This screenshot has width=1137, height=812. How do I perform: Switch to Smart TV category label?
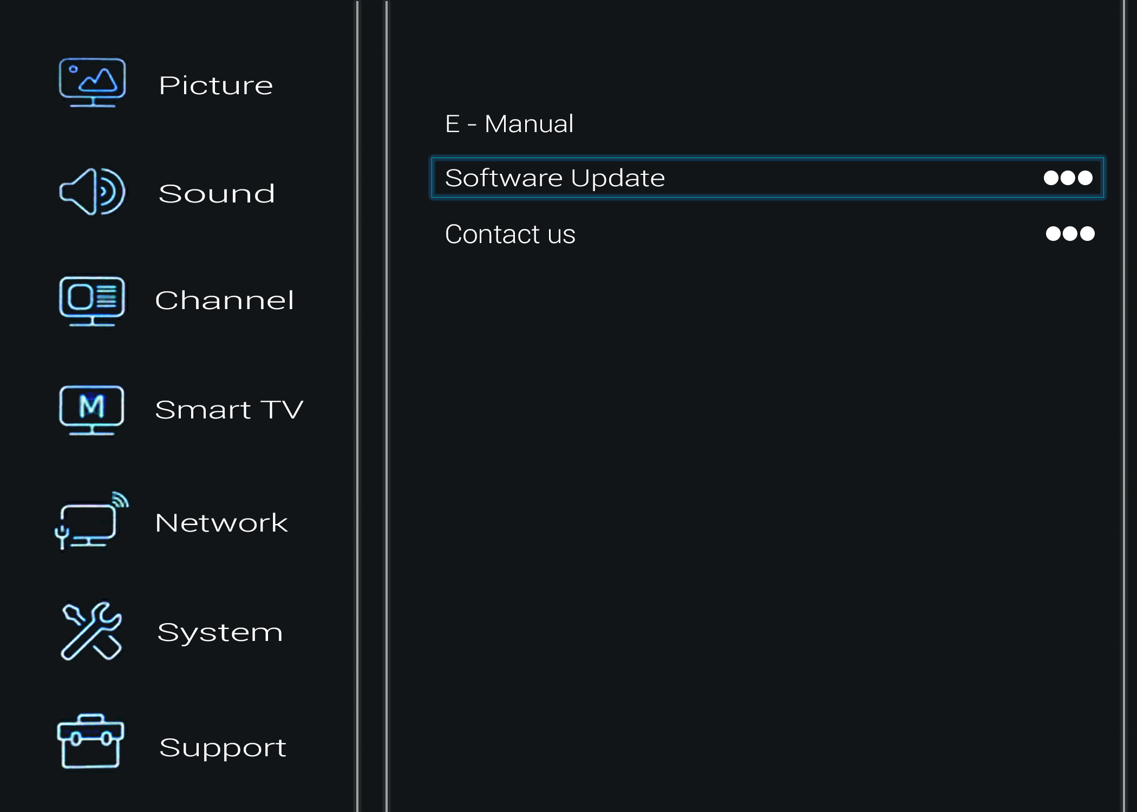coord(228,409)
